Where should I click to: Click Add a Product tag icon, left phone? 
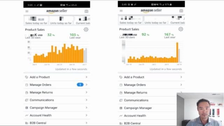27,77
